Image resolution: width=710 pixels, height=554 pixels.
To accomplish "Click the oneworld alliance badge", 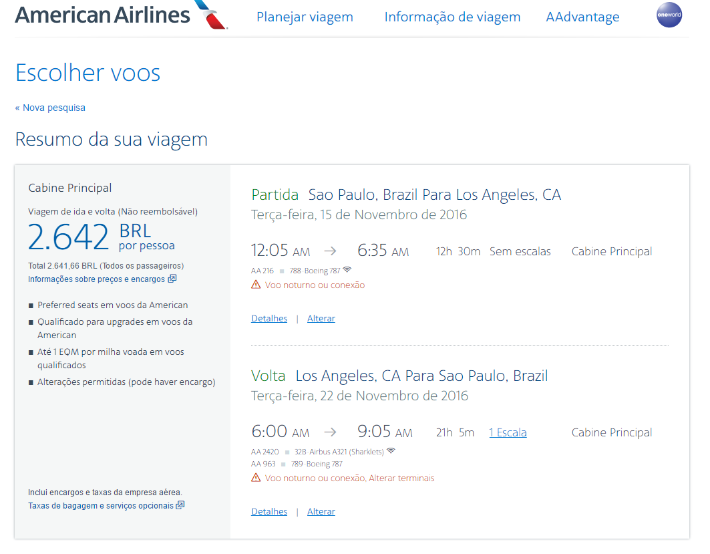I will coord(669,15).
